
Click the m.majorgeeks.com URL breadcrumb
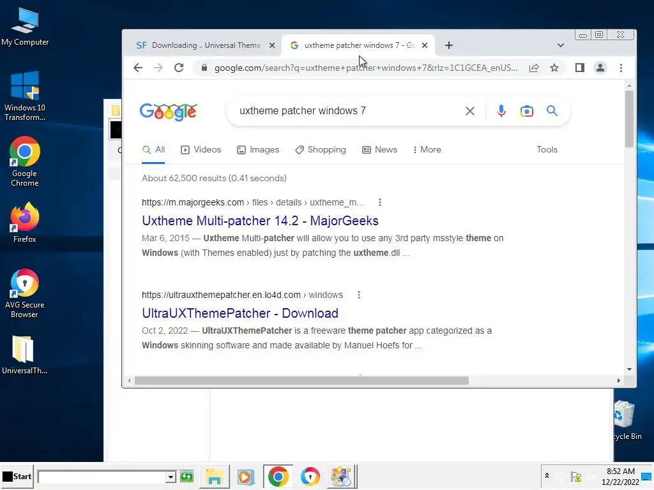253,202
